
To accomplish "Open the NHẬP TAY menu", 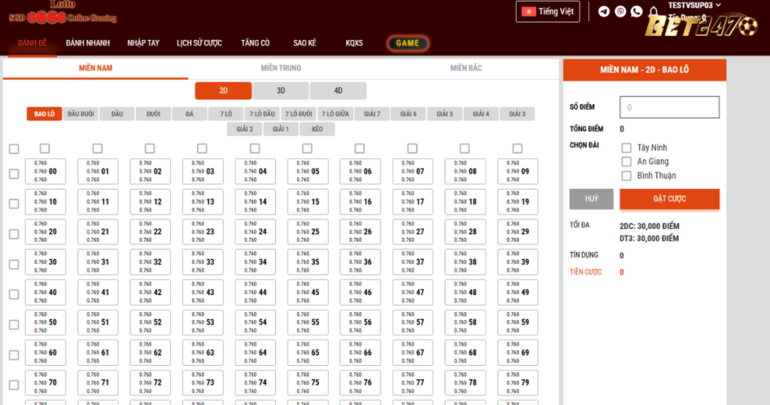I will (144, 43).
